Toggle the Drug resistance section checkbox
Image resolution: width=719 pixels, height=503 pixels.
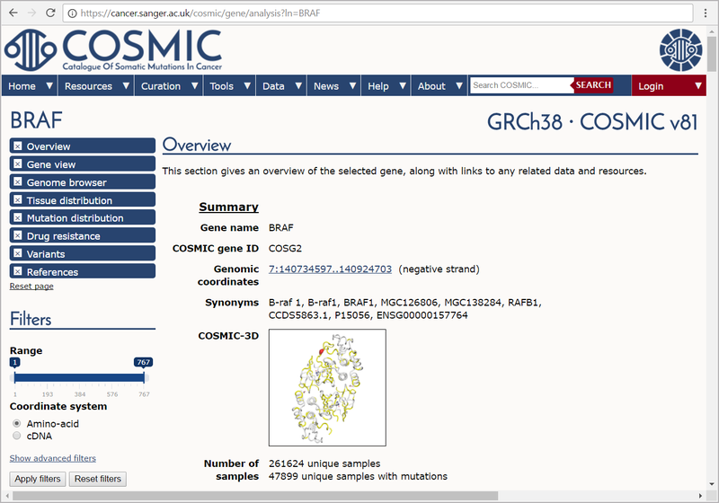(18, 236)
